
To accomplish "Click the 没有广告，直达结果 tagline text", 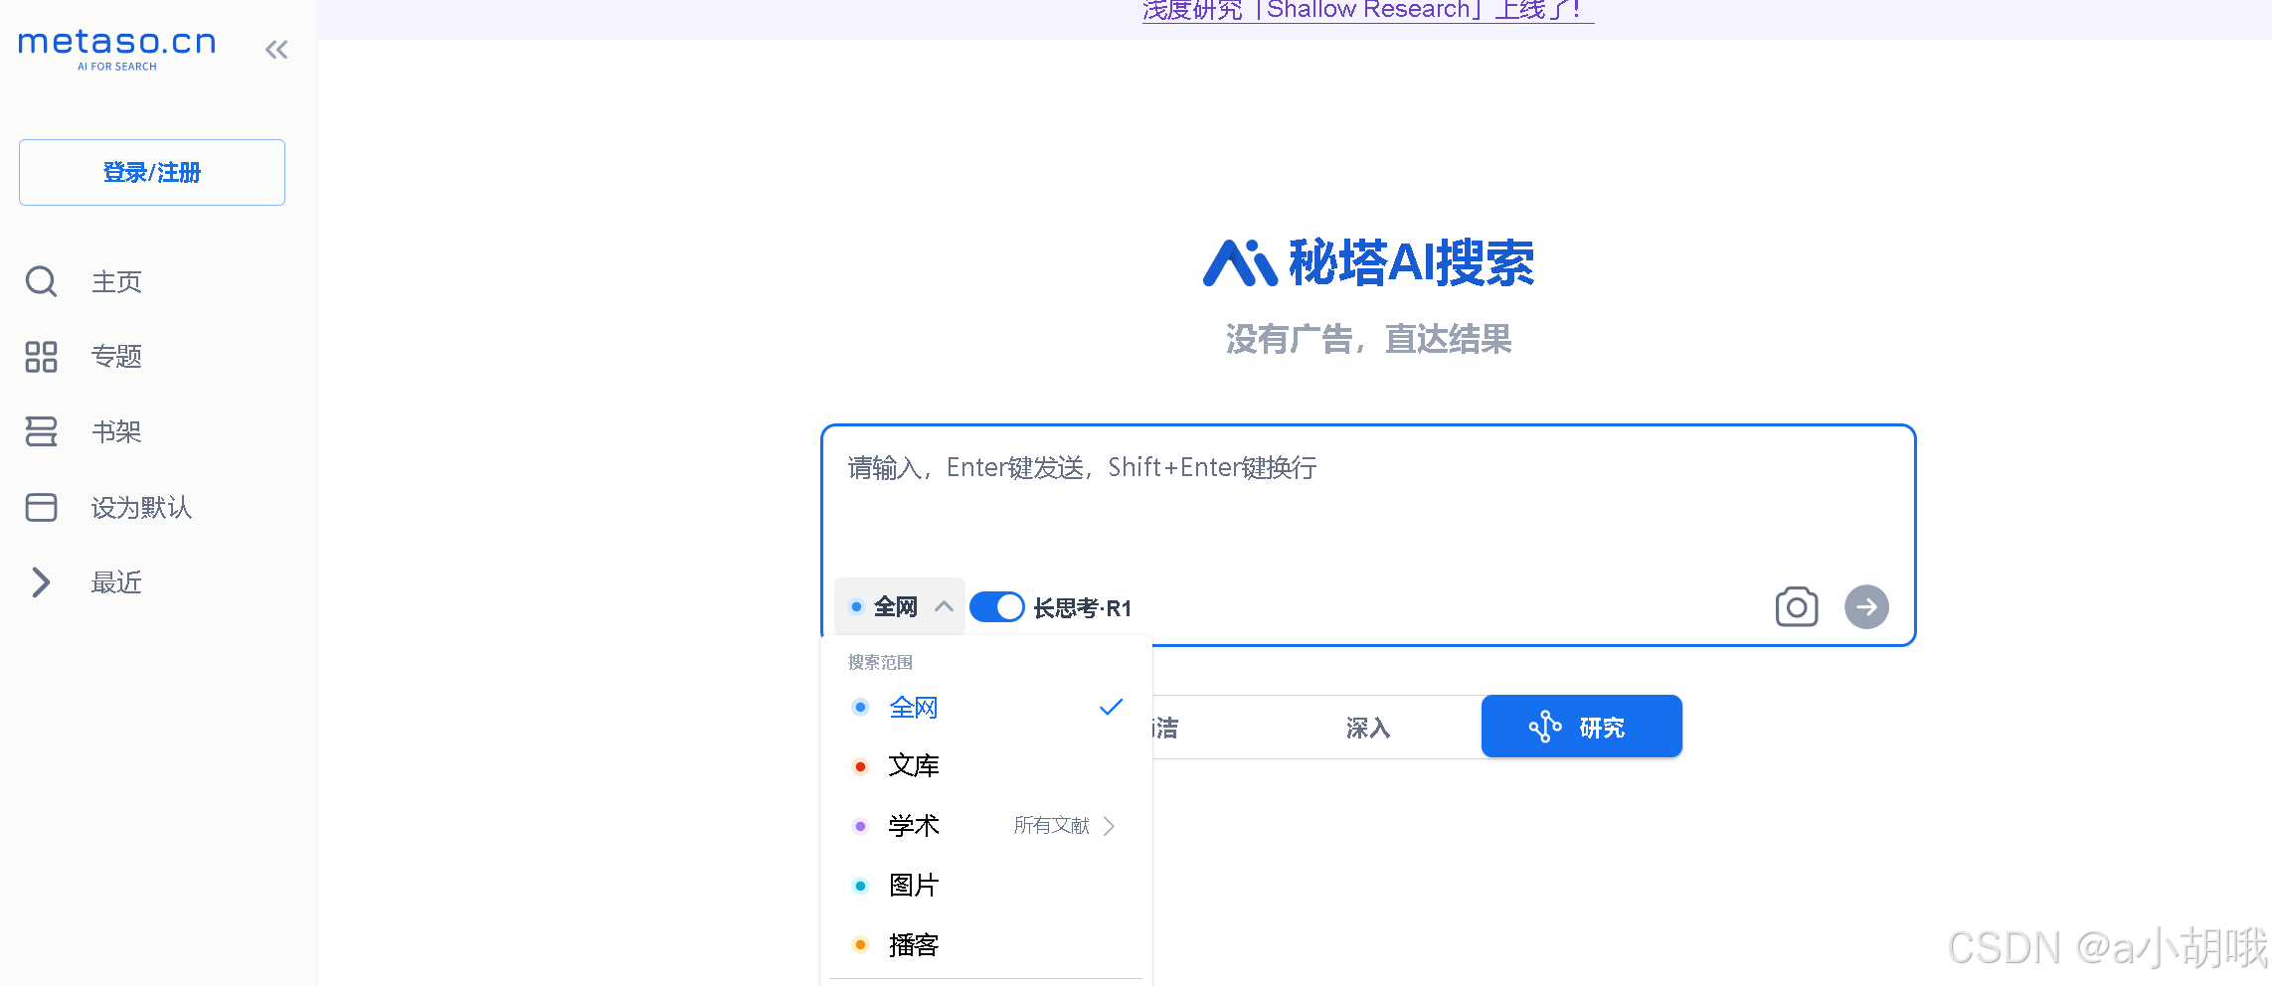I will click(x=1368, y=340).
